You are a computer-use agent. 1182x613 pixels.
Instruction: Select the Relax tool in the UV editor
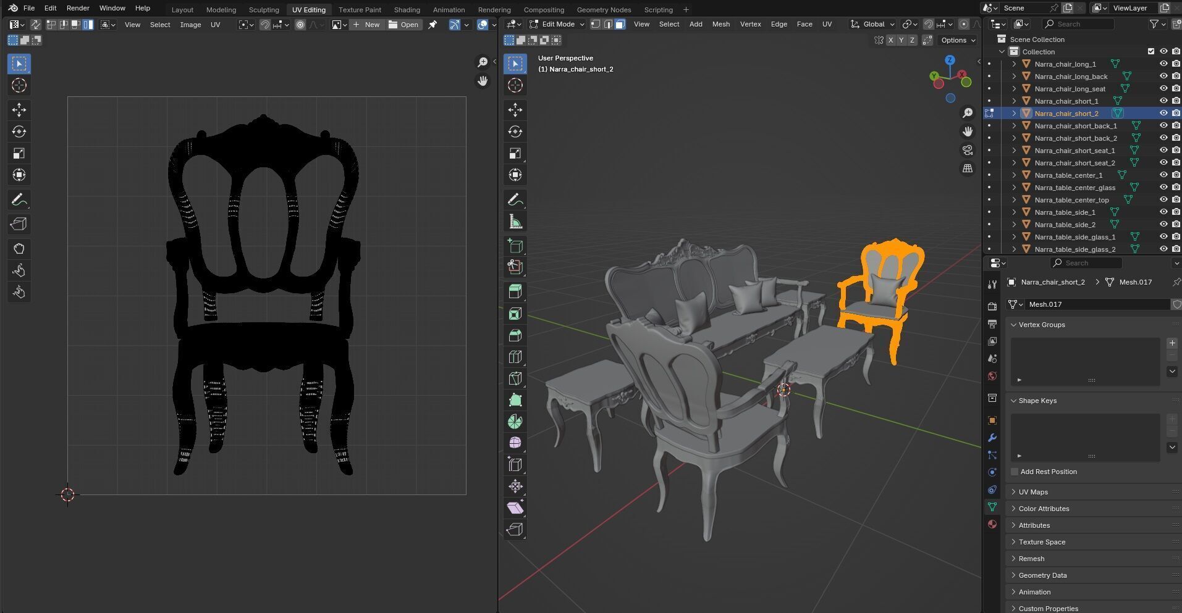[x=19, y=270]
